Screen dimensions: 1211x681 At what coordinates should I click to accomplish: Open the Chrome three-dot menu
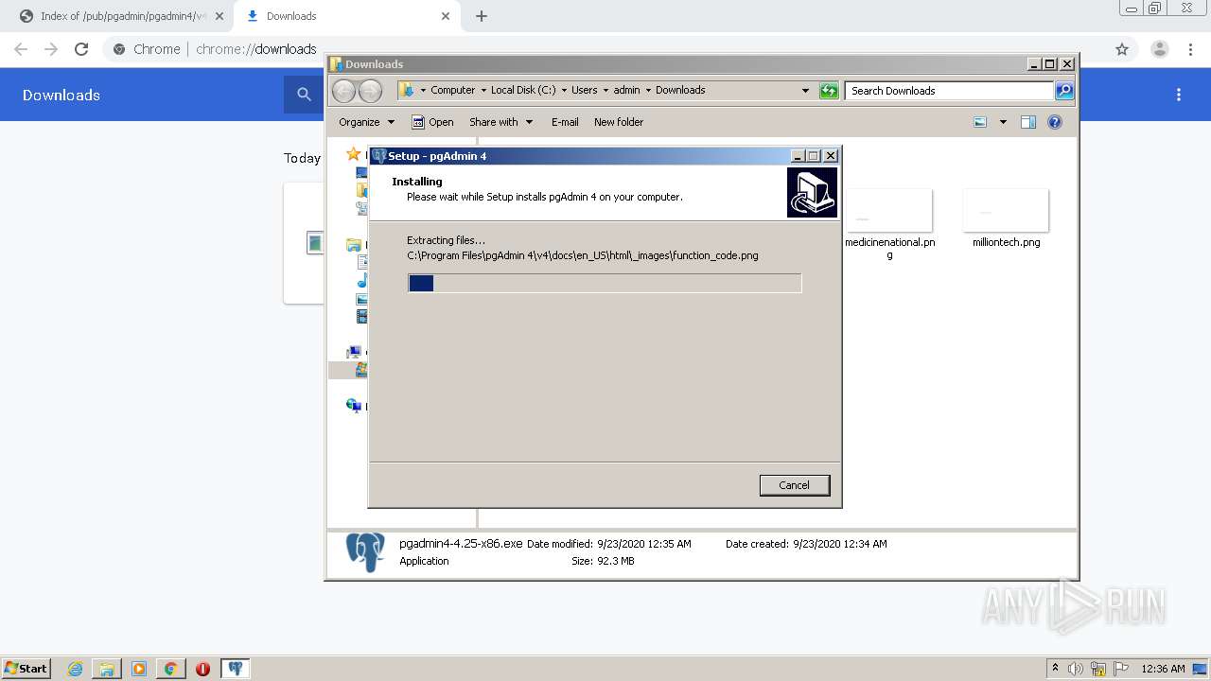(x=1190, y=49)
